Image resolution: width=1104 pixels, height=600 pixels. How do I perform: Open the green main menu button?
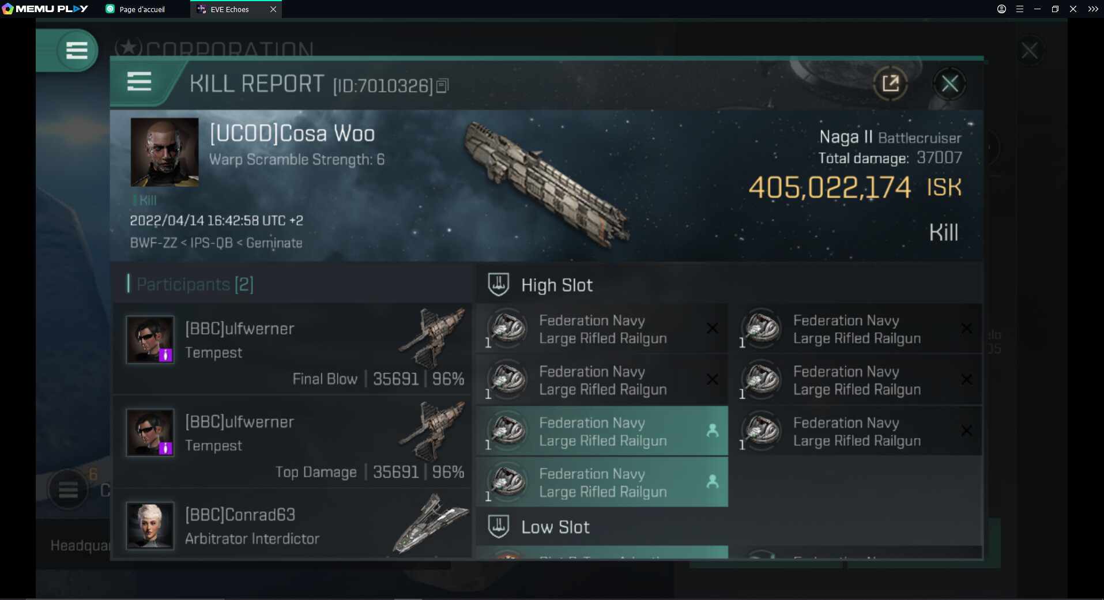click(76, 51)
